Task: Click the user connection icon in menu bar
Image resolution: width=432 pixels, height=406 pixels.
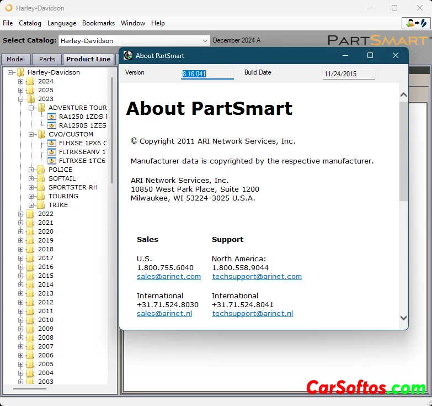Action: [x=415, y=23]
